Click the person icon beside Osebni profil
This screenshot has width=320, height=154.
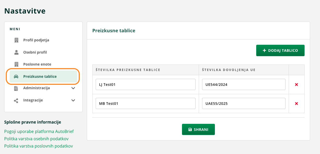(x=16, y=52)
